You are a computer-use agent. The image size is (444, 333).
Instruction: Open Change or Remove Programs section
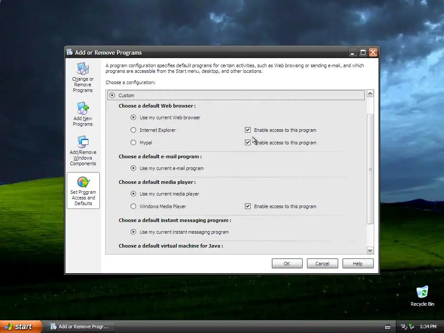pyautogui.click(x=83, y=78)
